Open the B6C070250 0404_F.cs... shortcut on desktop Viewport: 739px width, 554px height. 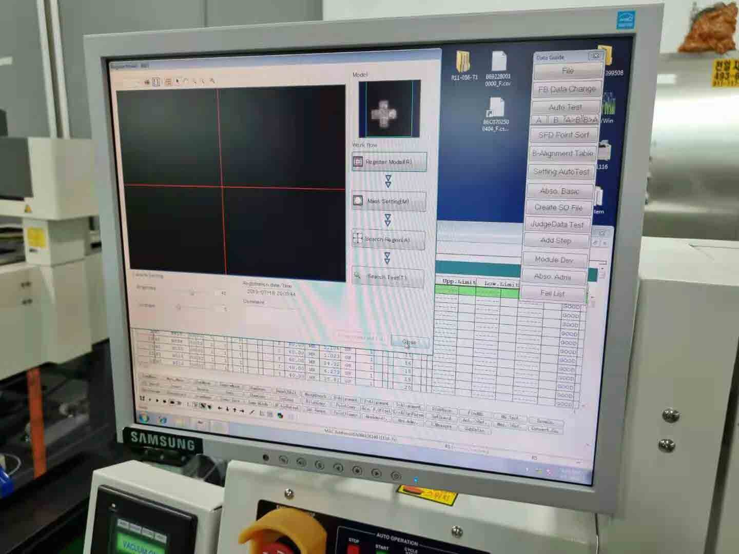(x=496, y=114)
